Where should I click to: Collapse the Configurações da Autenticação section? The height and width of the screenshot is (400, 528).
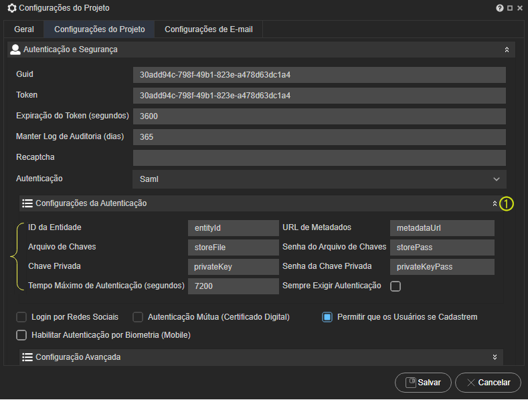coord(495,204)
